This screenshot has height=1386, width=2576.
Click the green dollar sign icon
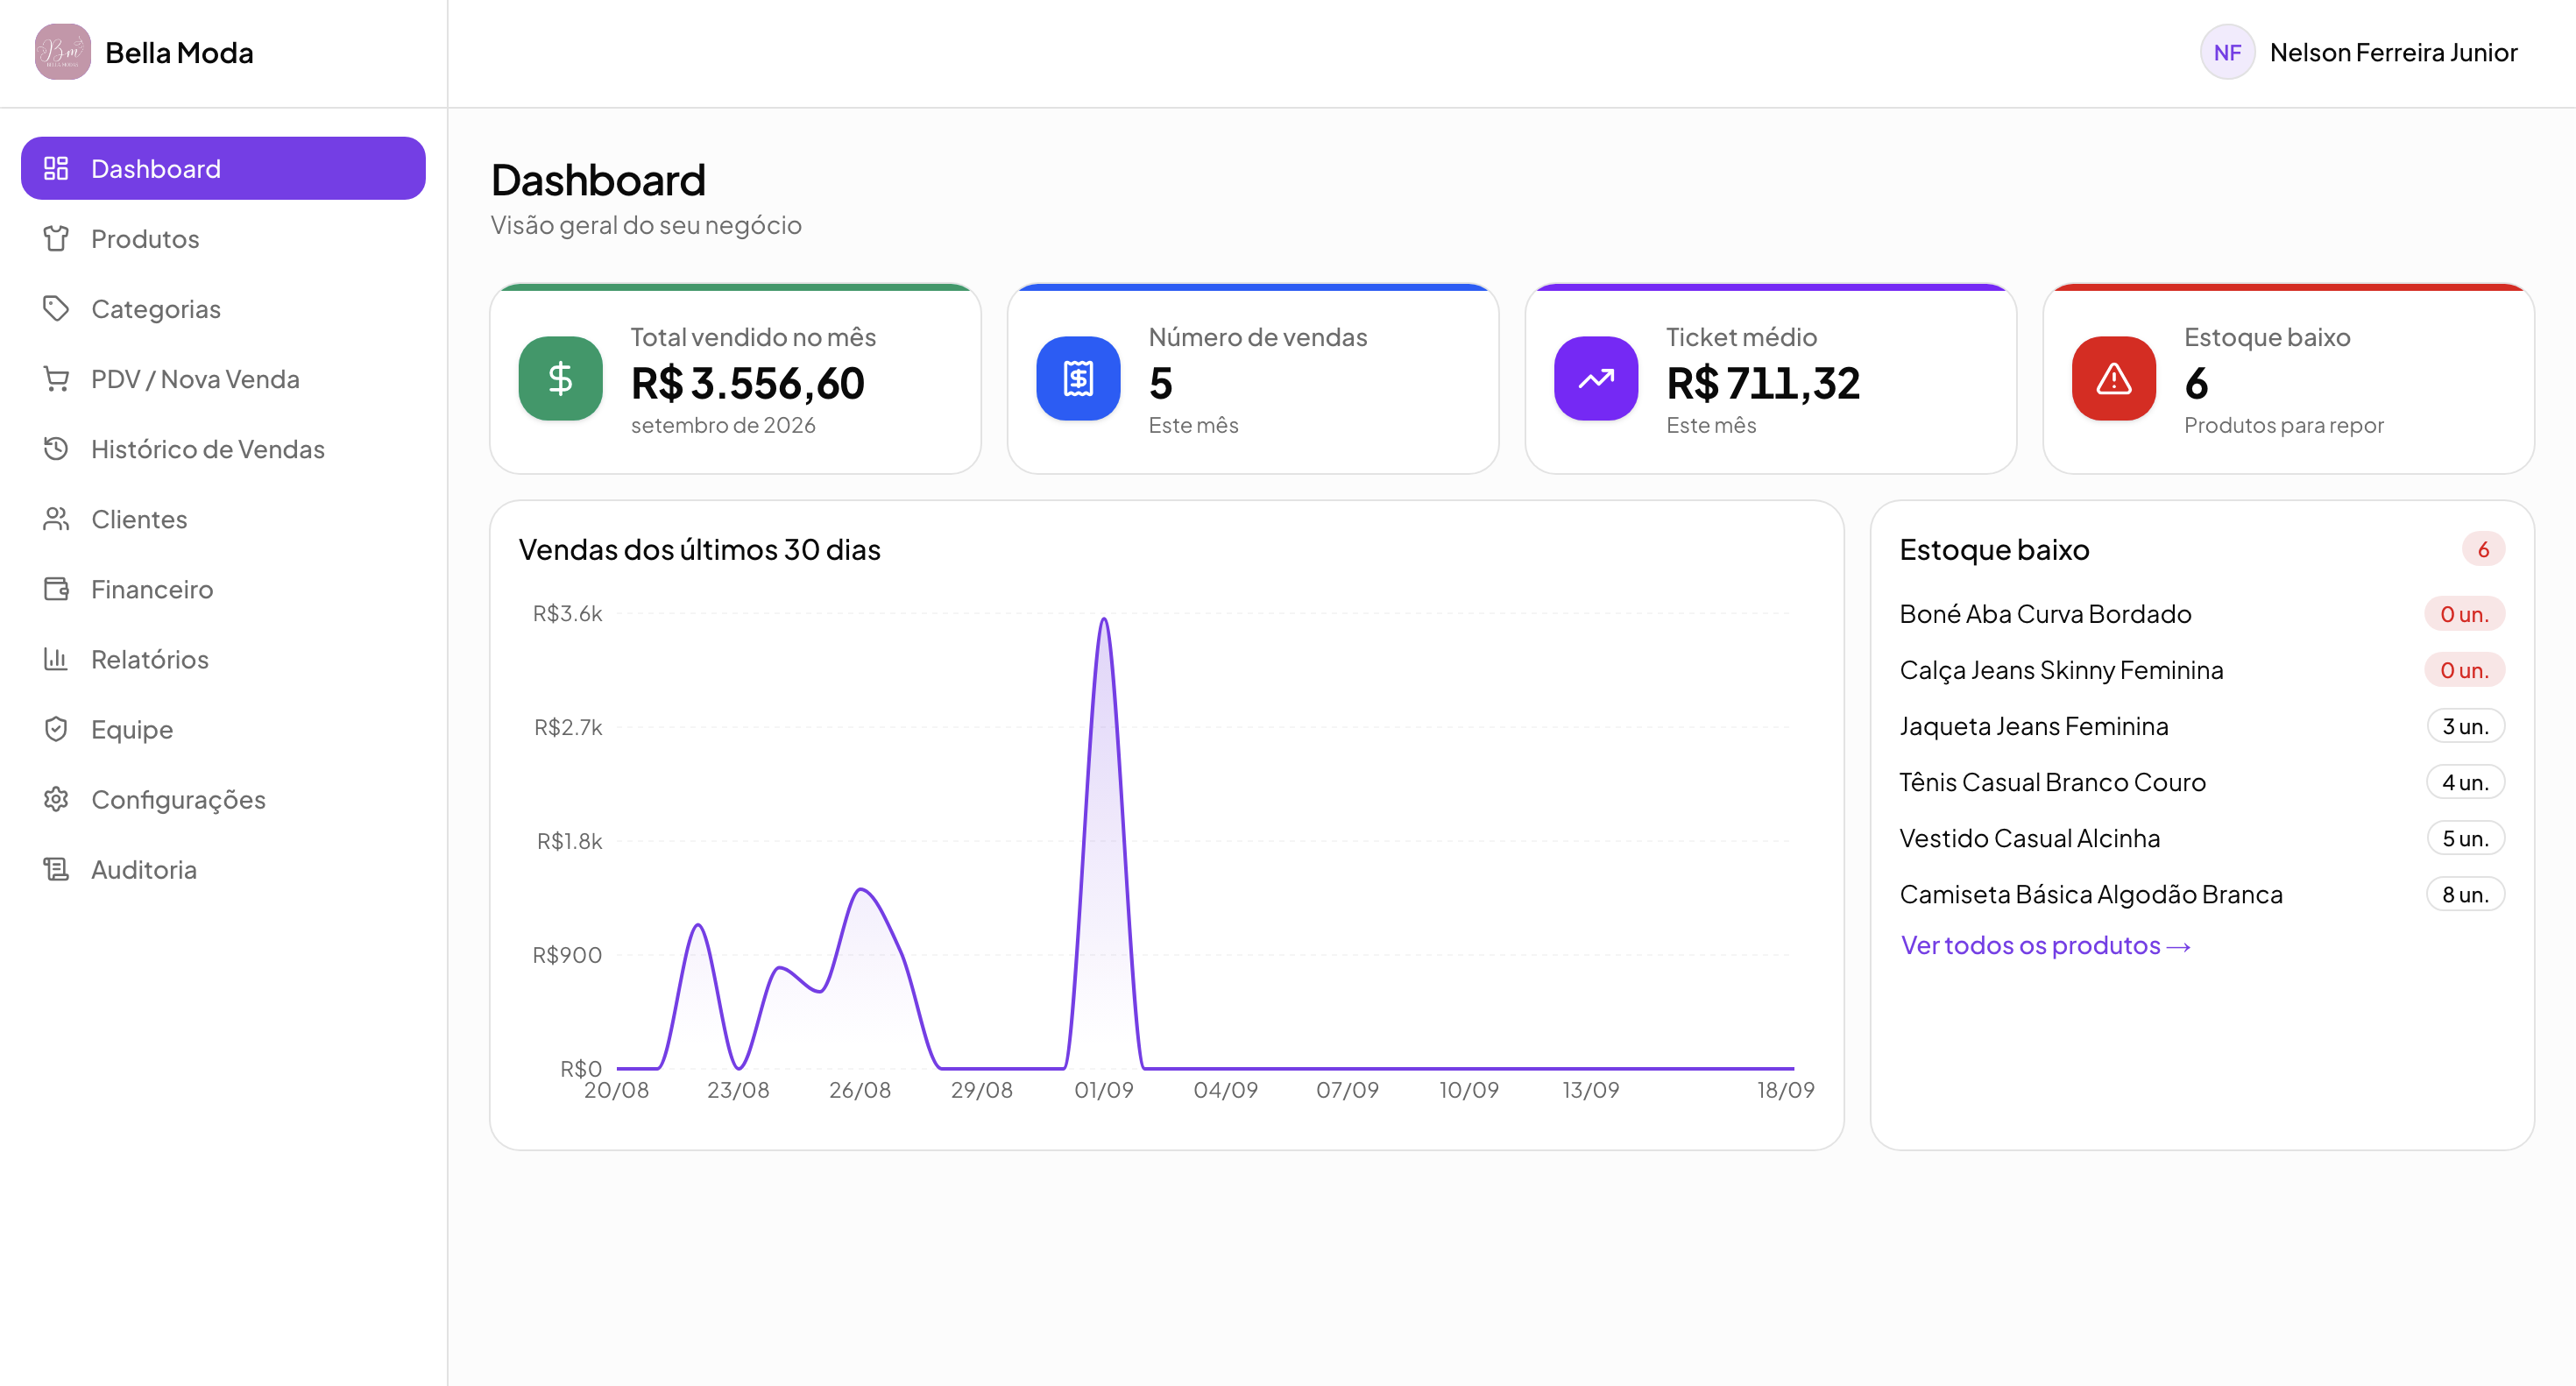[560, 378]
